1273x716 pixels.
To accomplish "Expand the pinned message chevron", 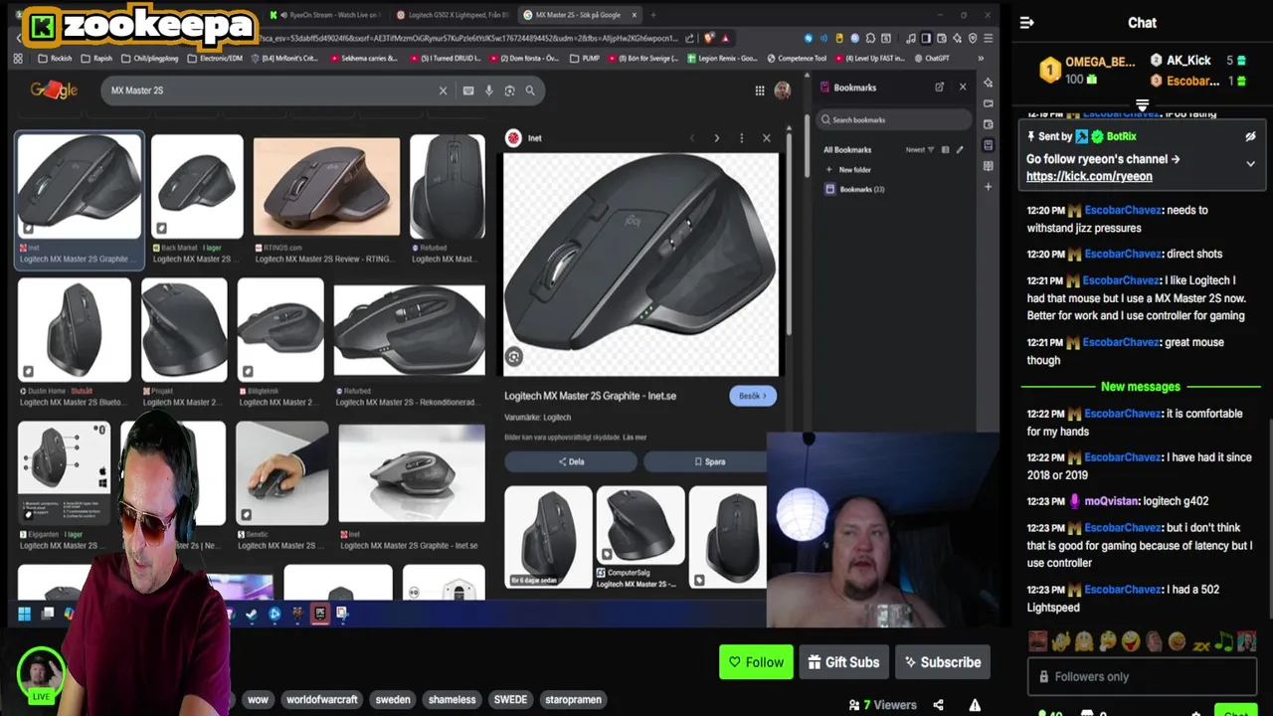I will pos(1250,164).
